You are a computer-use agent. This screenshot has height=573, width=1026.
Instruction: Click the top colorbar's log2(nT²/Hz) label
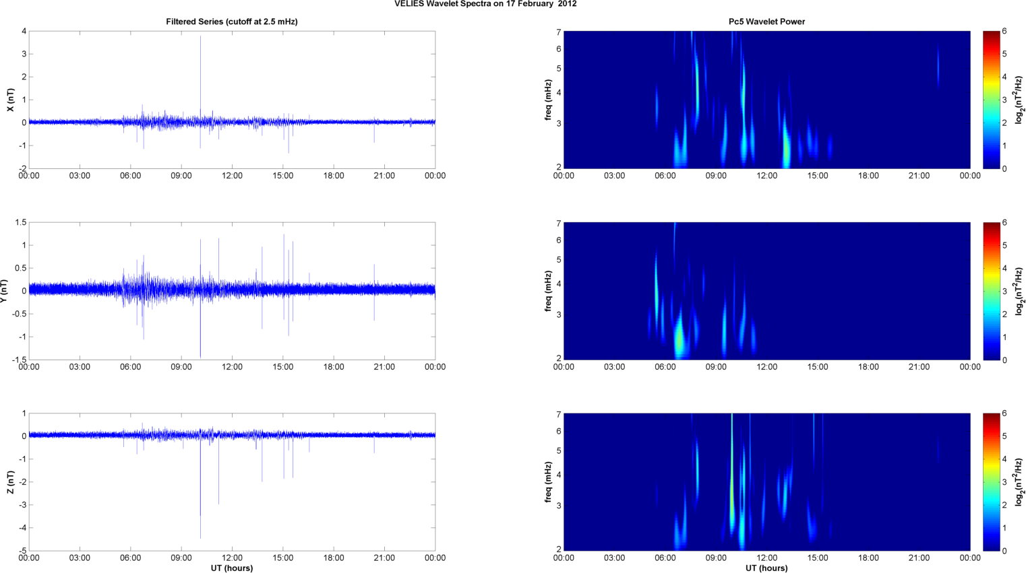(1019, 100)
